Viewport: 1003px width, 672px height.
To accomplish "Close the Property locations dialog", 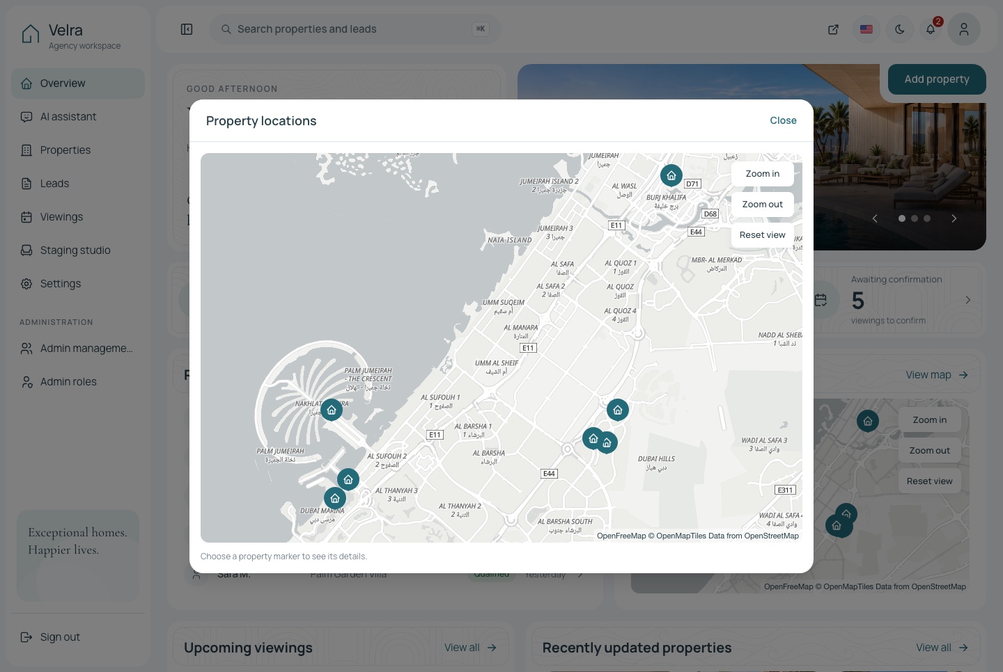I will (x=783, y=120).
